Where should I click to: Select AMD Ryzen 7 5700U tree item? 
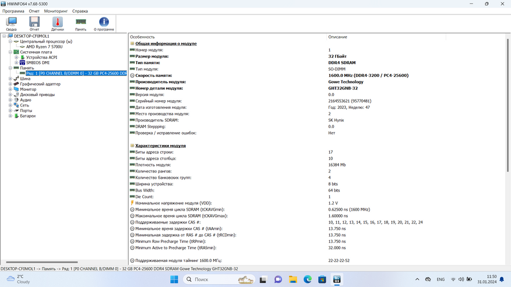[x=44, y=47]
